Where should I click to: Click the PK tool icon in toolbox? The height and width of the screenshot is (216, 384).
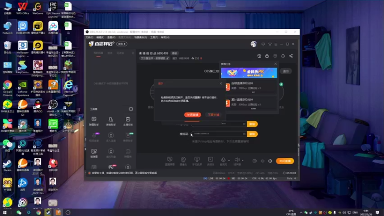click(x=111, y=167)
